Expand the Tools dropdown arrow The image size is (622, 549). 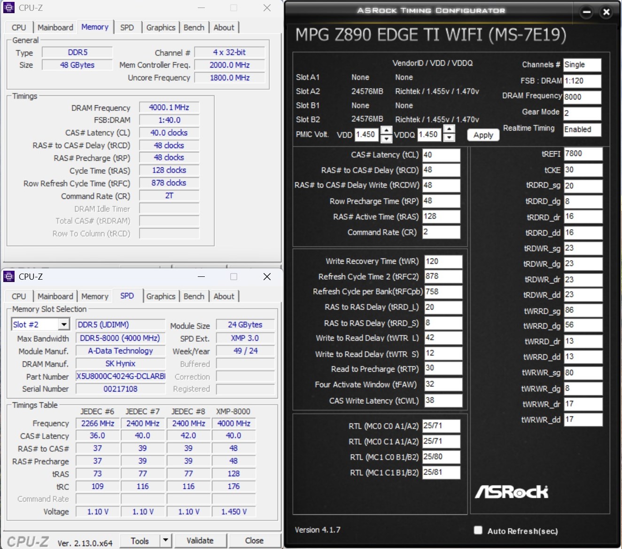point(165,541)
